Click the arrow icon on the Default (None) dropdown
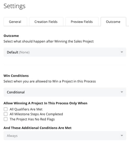 click(x=122, y=52)
